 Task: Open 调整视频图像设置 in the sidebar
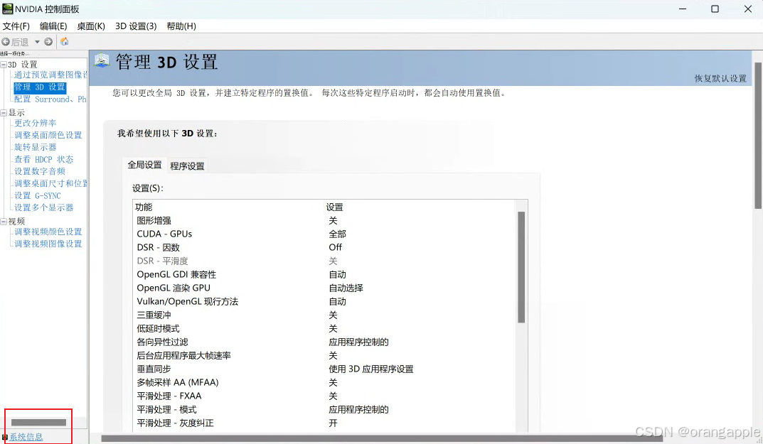pyautogui.click(x=48, y=244)
